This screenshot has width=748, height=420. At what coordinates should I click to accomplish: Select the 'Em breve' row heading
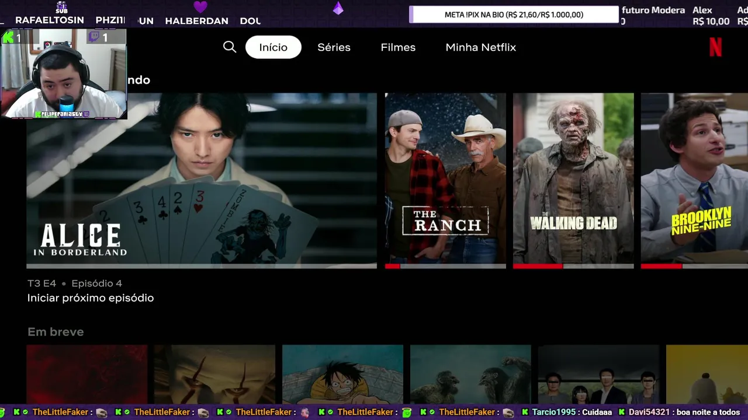[x=56, y=332]
